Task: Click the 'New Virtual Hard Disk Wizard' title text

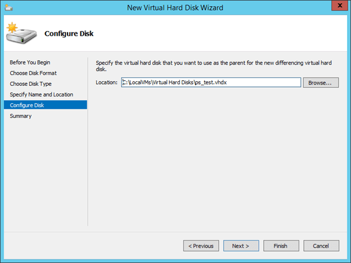Action: (x=175, y=8)
